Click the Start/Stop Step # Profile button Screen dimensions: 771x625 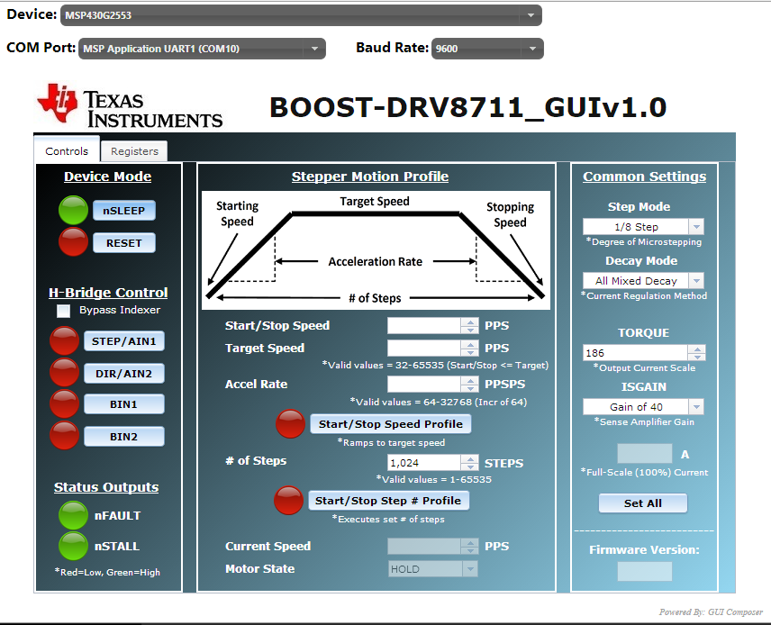point(388,501)
